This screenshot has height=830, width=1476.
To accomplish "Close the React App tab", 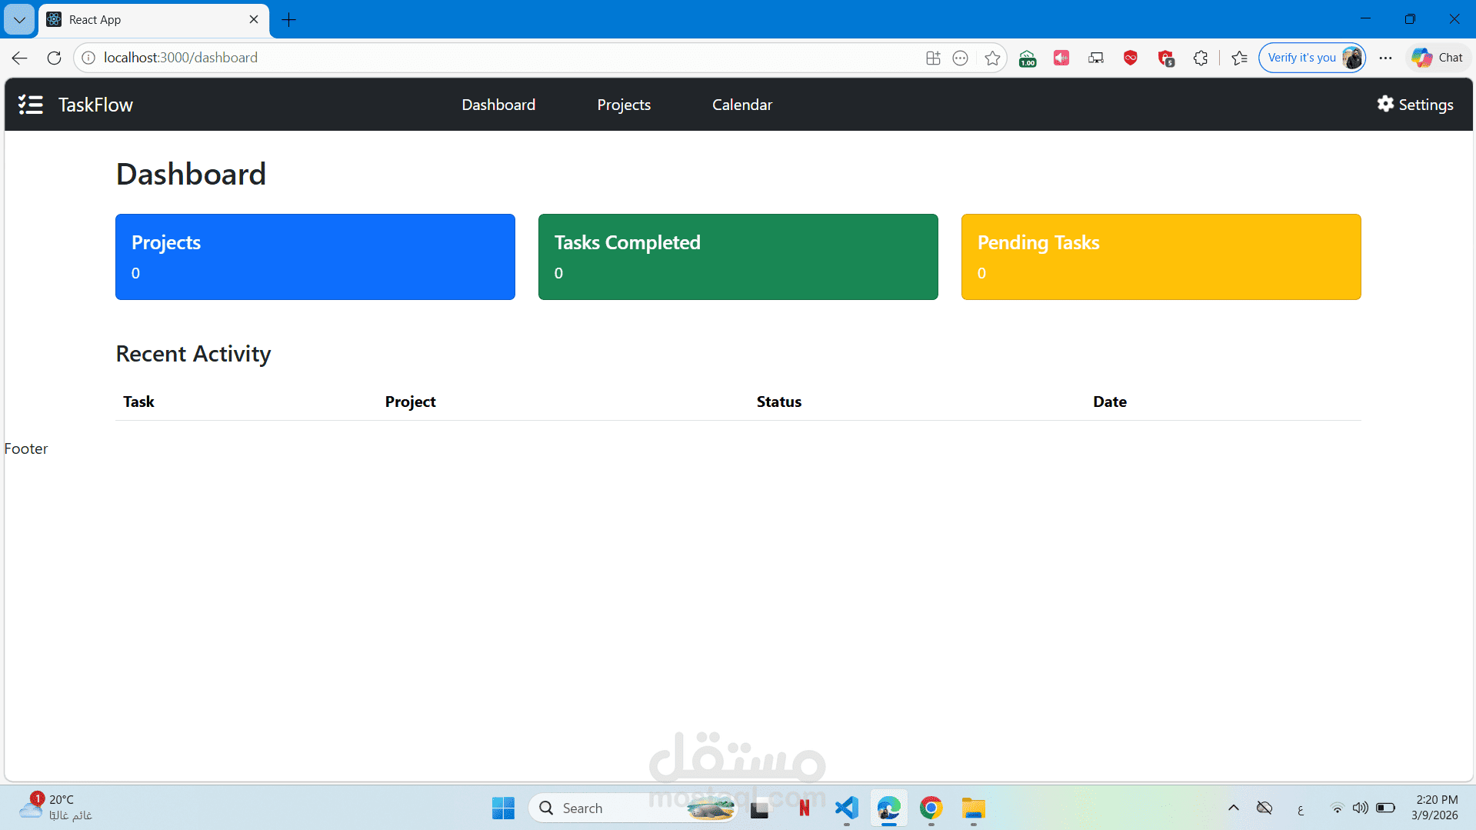I will [254, 19].
